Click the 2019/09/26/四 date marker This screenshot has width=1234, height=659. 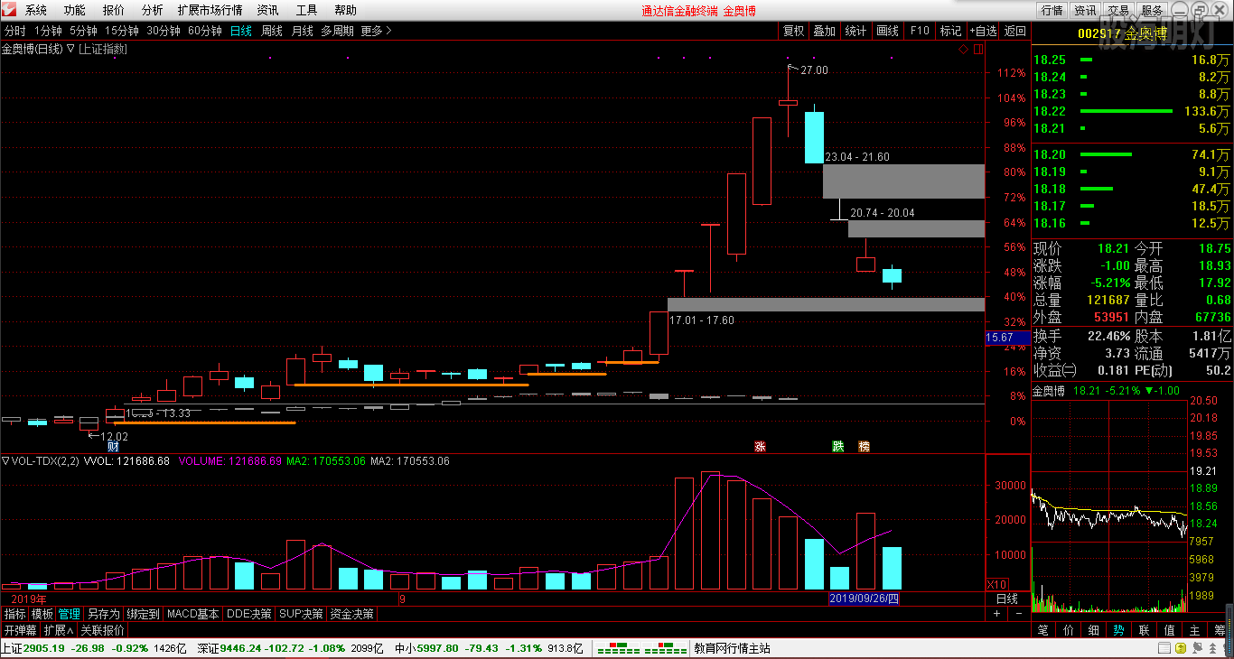[865, 599]
